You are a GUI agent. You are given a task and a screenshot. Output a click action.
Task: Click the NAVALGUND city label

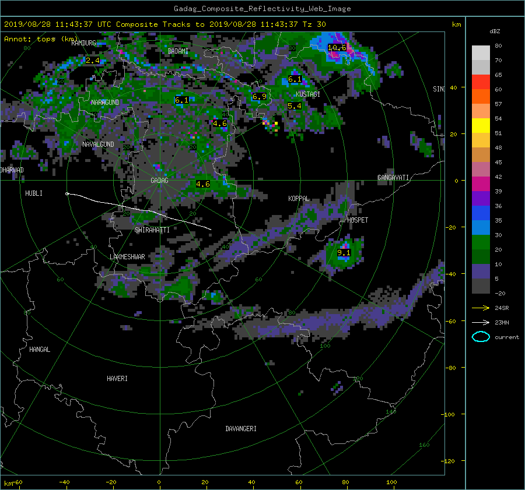coord(98,144)
